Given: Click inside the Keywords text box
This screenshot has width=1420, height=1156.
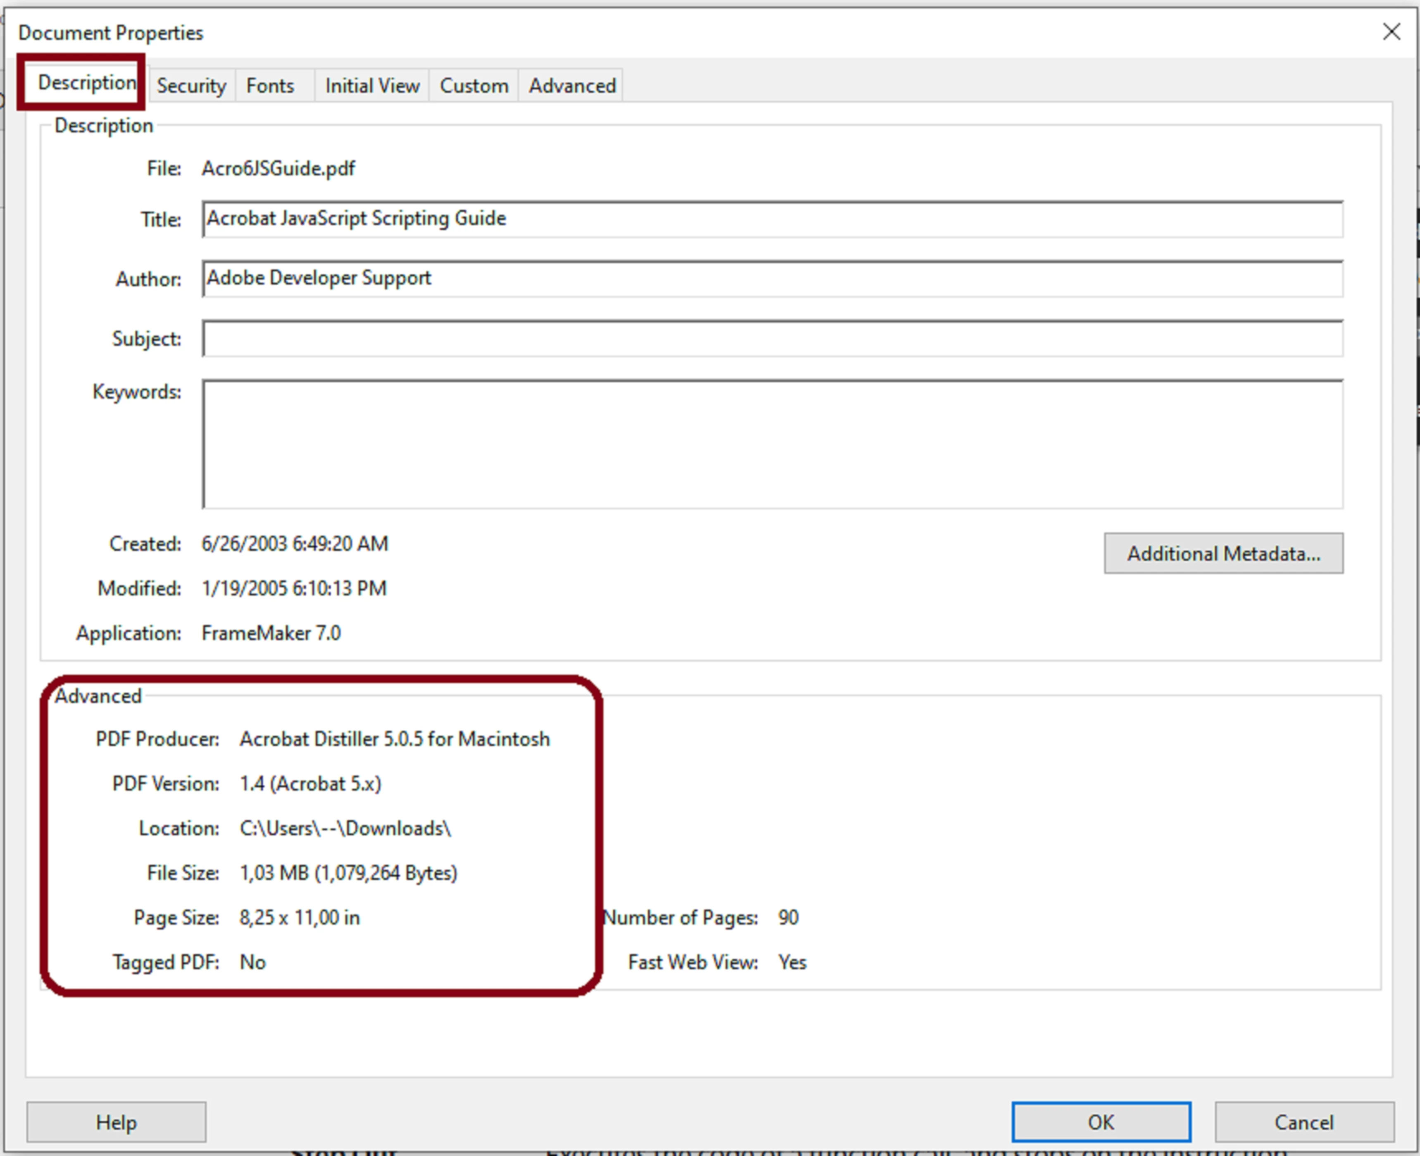Looking at the screenshot, I should (772, 444).
